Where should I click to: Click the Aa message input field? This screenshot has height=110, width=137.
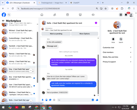[x=74, y=100]
